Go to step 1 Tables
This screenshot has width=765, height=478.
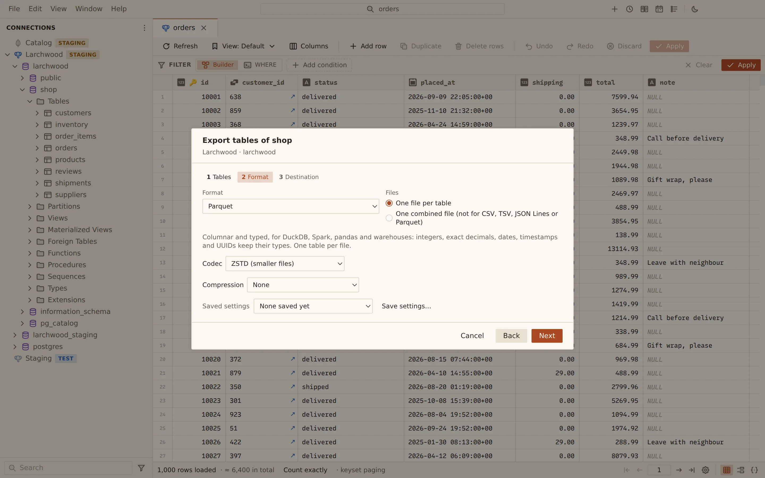[219, 177]
